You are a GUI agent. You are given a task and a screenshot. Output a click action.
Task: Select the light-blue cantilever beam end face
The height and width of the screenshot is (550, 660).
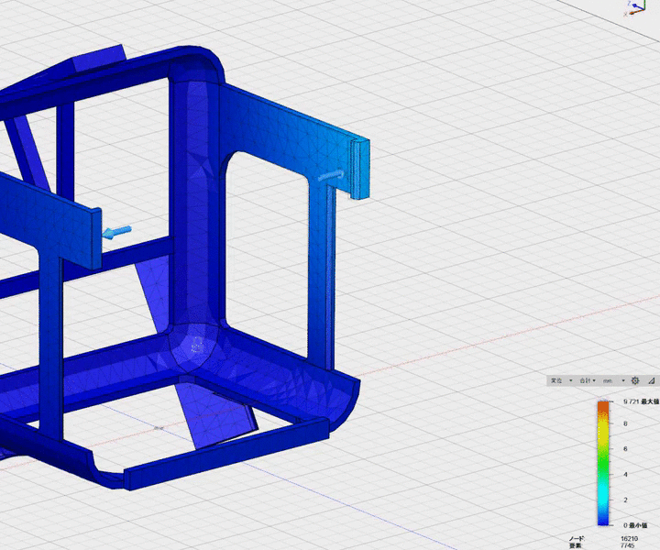[365, 169]
